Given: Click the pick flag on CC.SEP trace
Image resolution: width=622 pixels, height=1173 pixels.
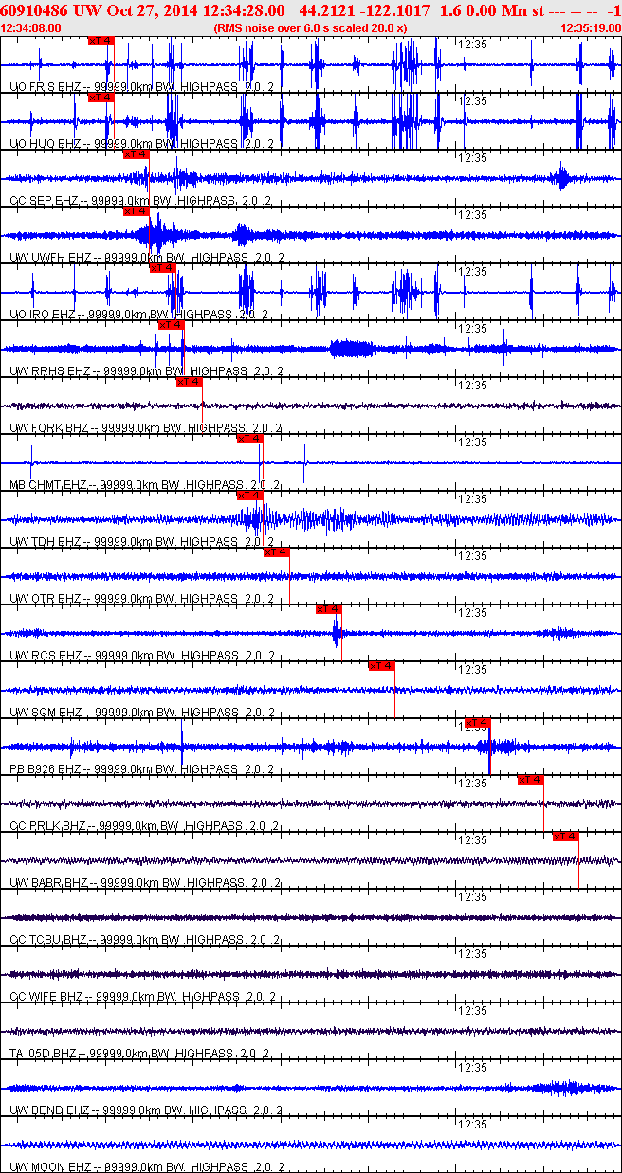Looking at the screenshot, I should (136, 154).
